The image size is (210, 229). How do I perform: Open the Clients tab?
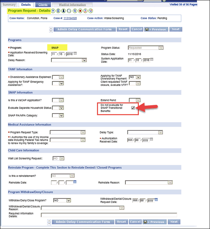[43, 5]
